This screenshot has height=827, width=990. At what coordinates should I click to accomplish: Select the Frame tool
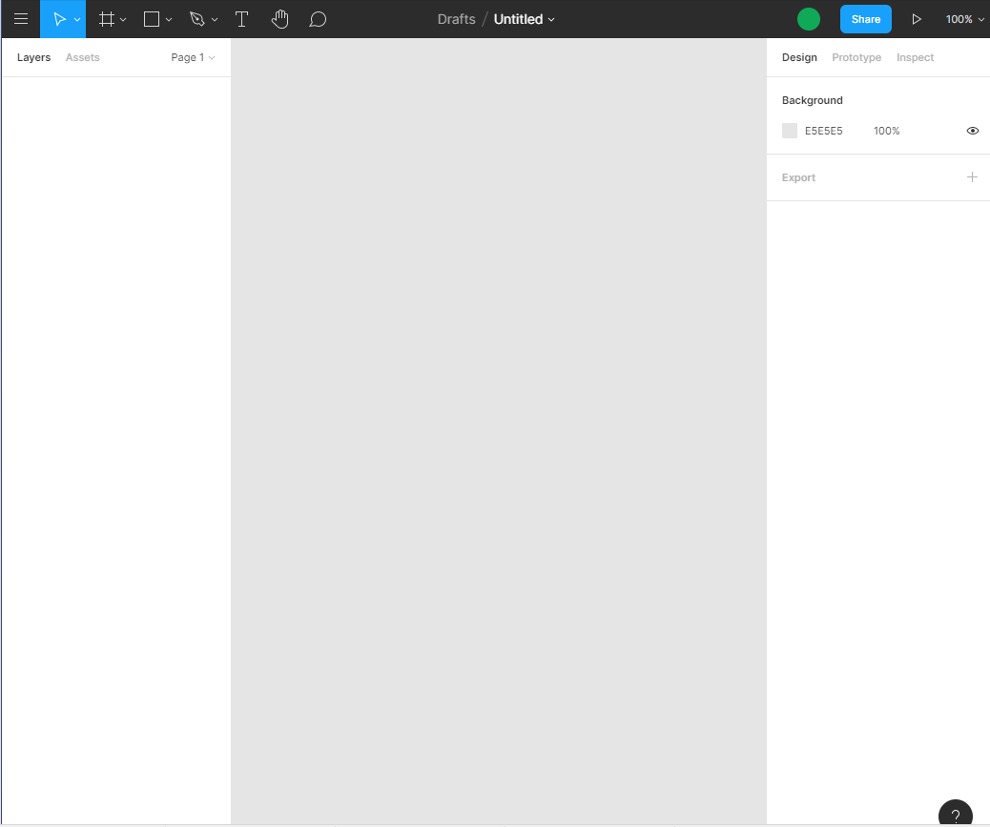click(107, 19)
